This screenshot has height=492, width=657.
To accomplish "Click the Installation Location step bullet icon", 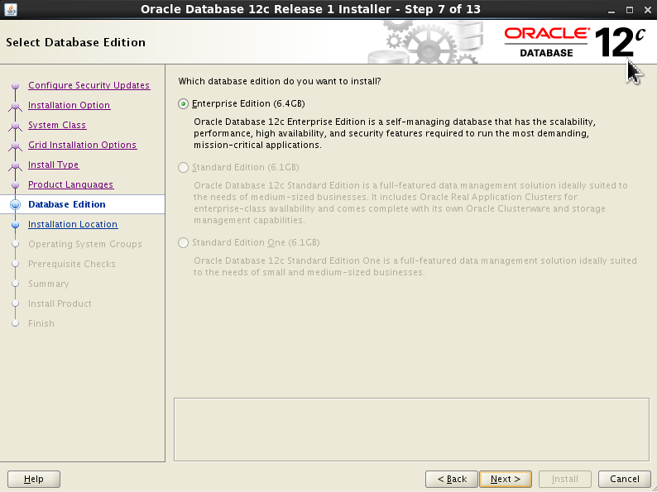I will click(16, 224).
